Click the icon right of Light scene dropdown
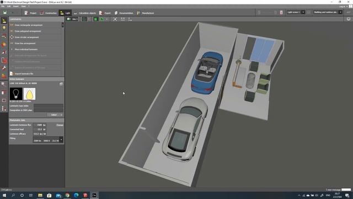353x199 pixels. click(309, 12)
